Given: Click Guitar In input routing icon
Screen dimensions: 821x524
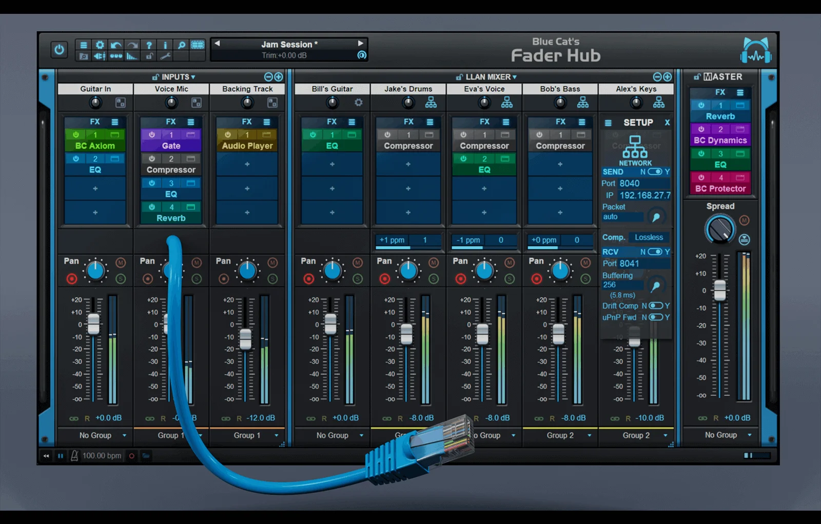Looking at the screenshot, I should tap(121, 103).
